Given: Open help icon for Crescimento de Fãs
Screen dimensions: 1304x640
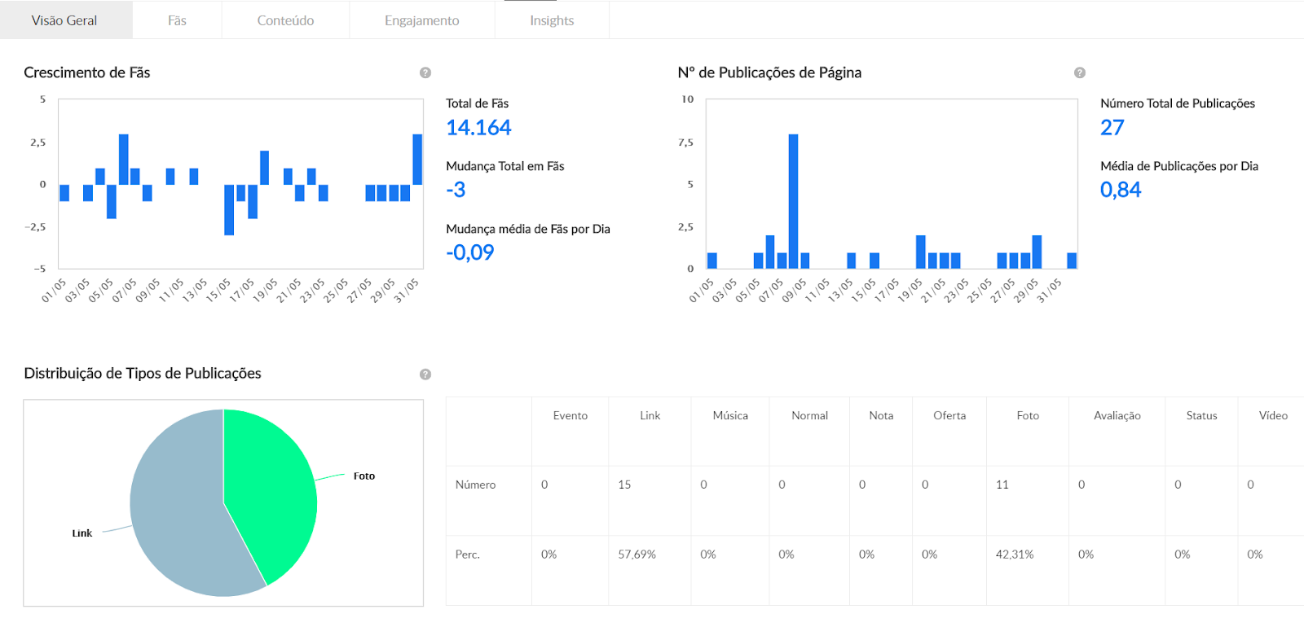Looking at the screenshot, I should coord(425,72).
